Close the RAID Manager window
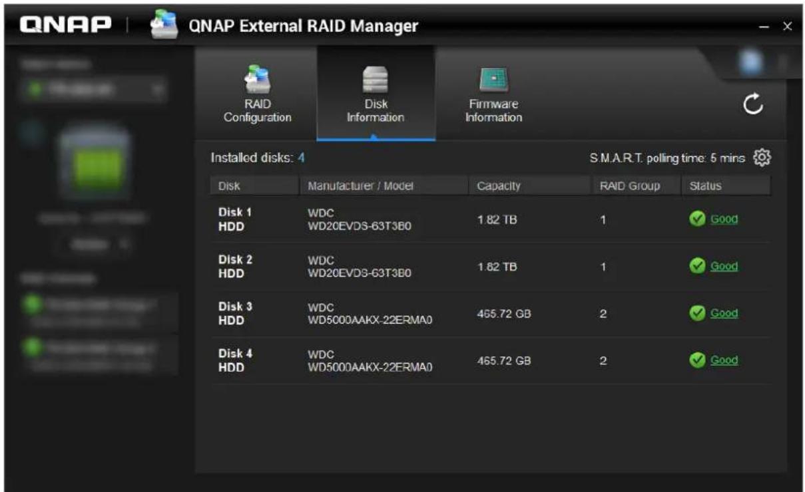Viewport: 805px width, 492px height. 787,26
